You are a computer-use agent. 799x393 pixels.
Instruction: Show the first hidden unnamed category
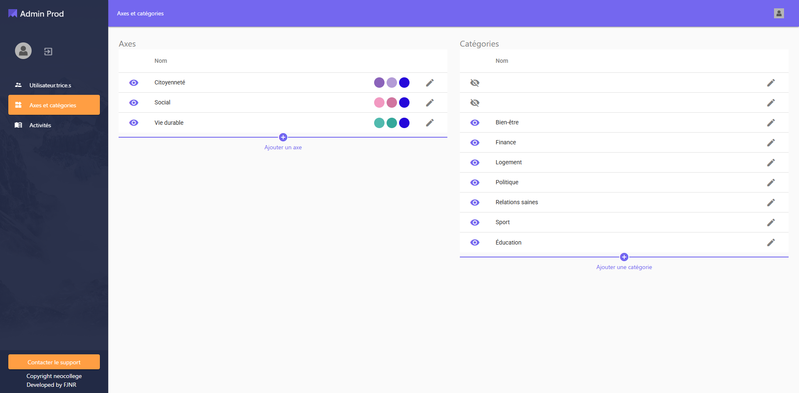tap(475, 83)
